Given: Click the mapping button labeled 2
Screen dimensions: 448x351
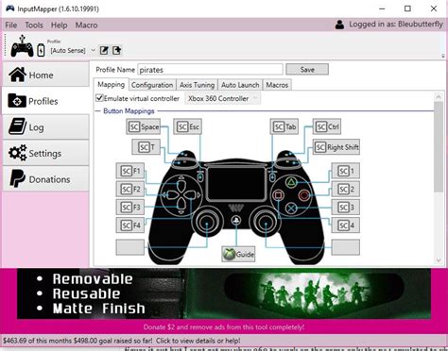Looking at the screenshot, I should tap(346, 189).
